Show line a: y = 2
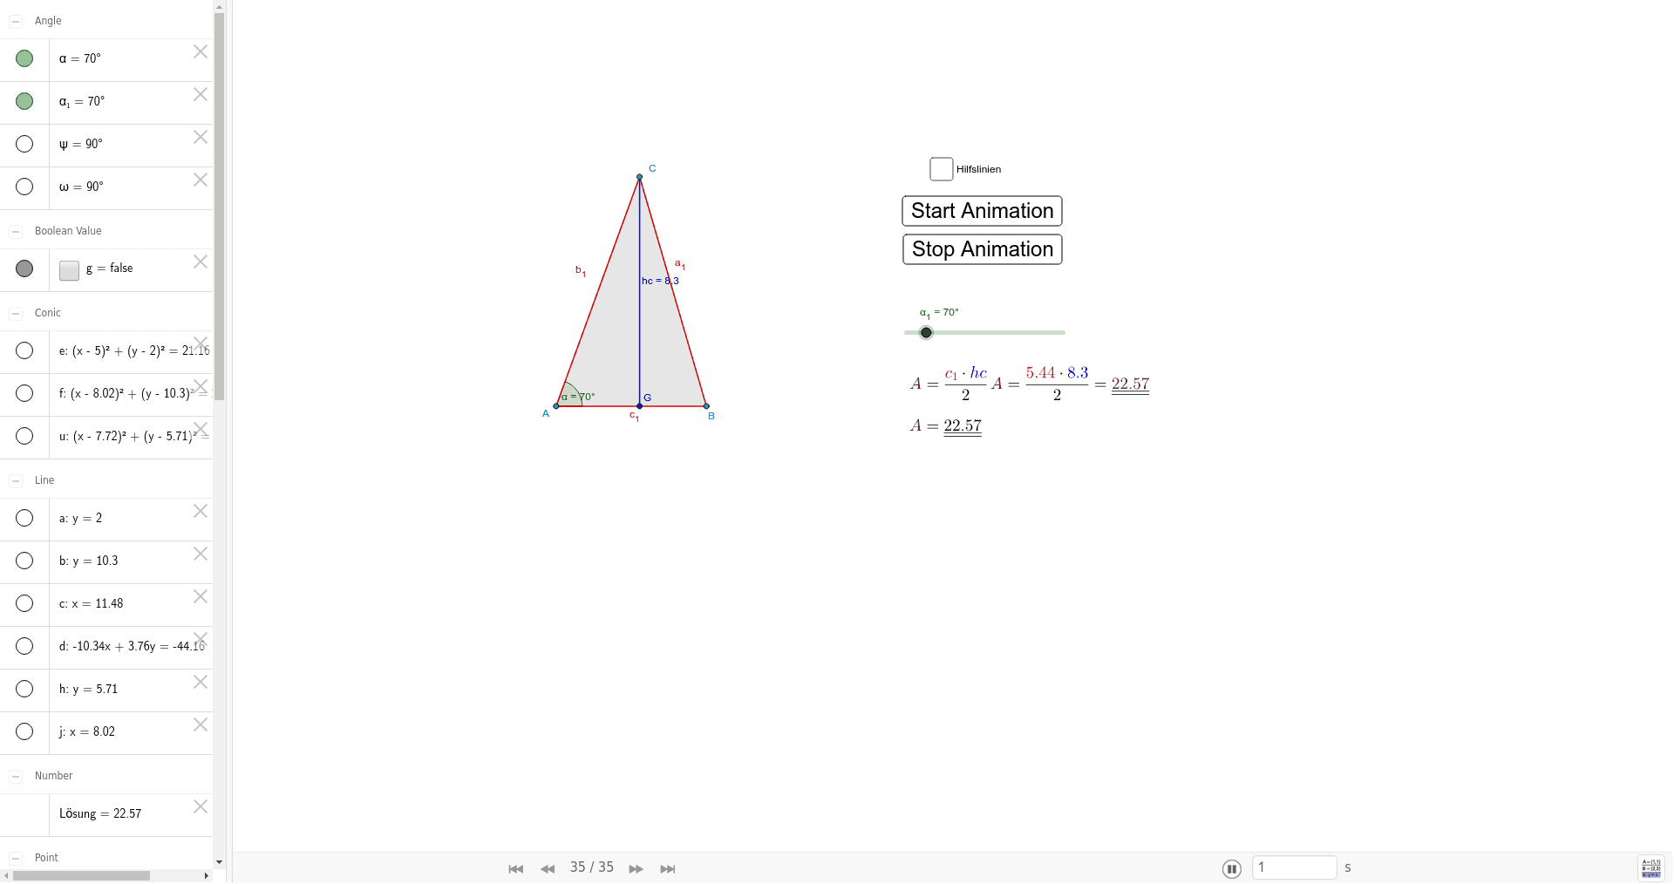The image size is (1674, 884). 24,518
